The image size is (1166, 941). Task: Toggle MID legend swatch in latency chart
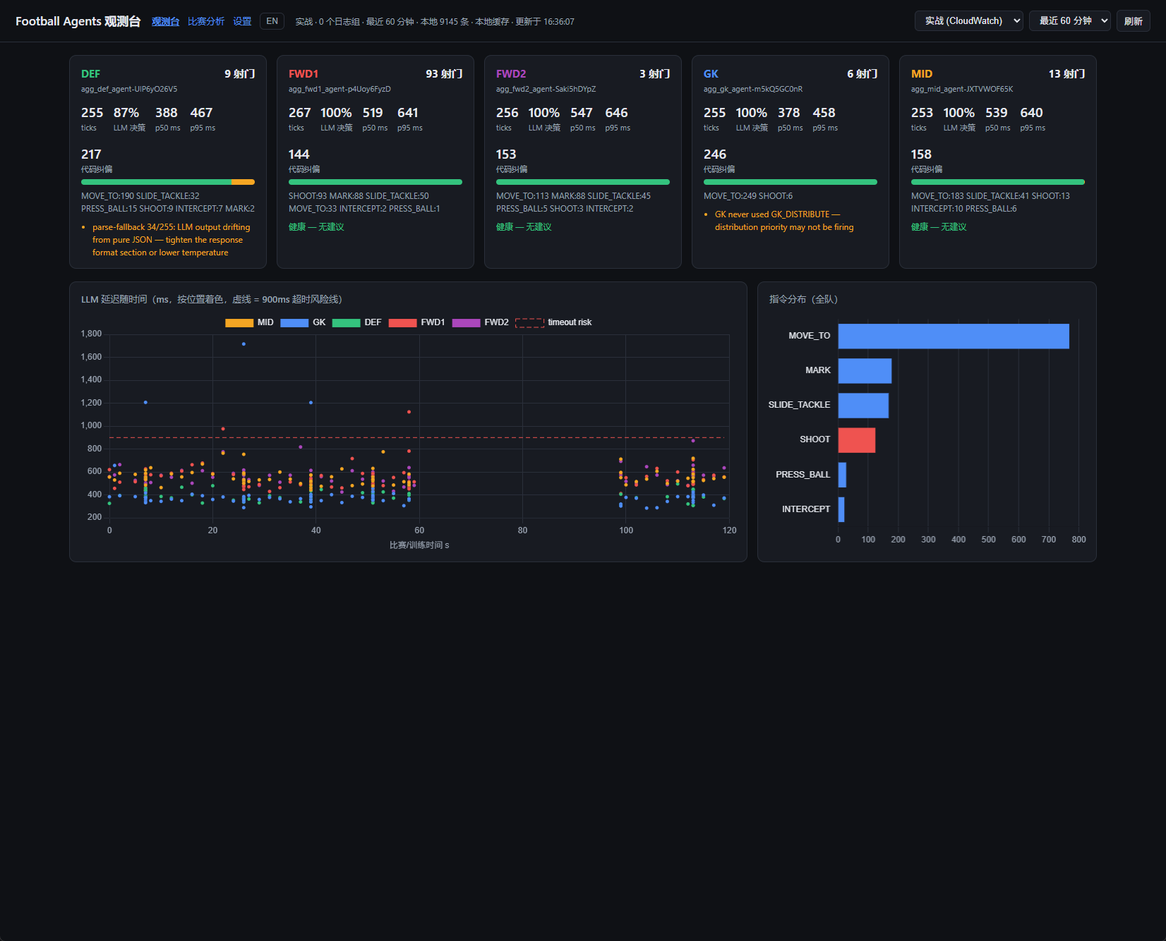(x=239, y=322)
